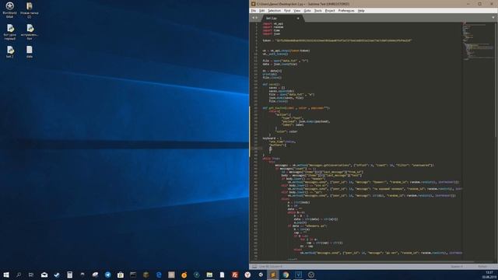
Task: Click the orange round icon in taskbar
Action: point(184,275)
